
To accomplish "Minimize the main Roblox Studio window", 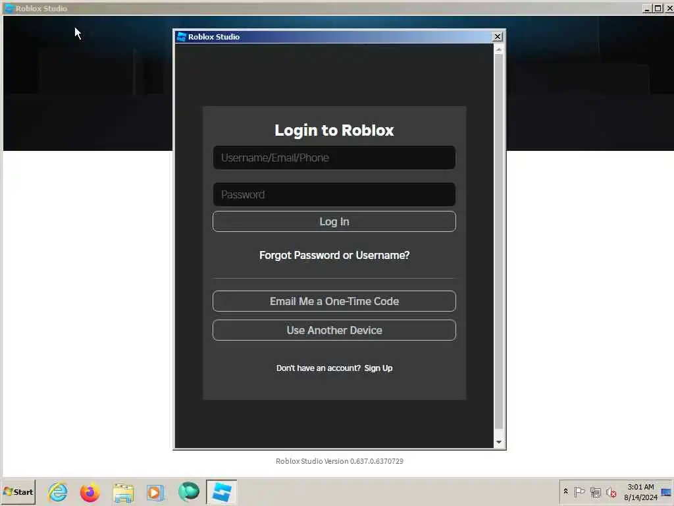I will pyautogui.click(x=647, y=8).
